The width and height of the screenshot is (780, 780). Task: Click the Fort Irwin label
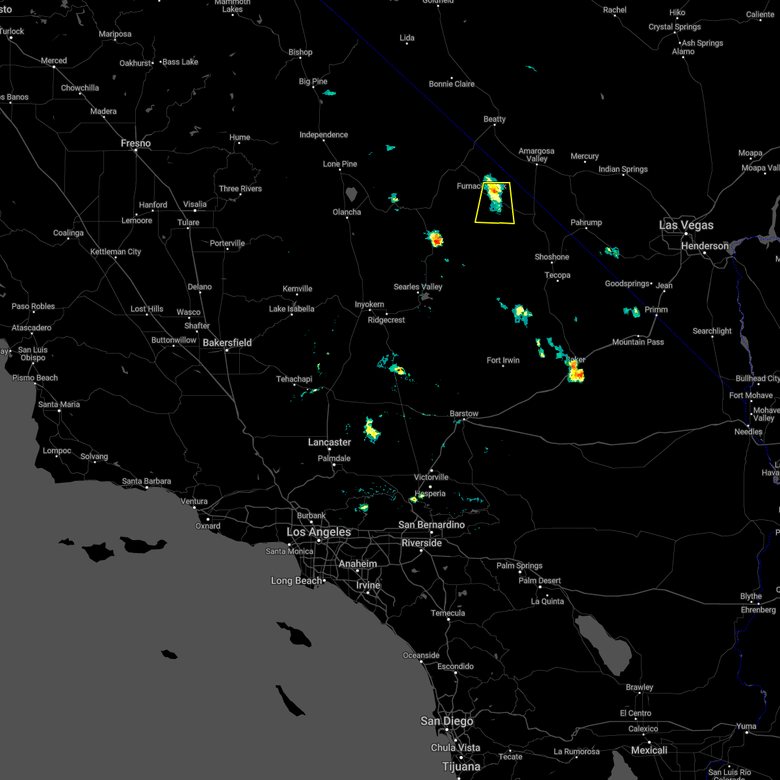tap(503, 360)
